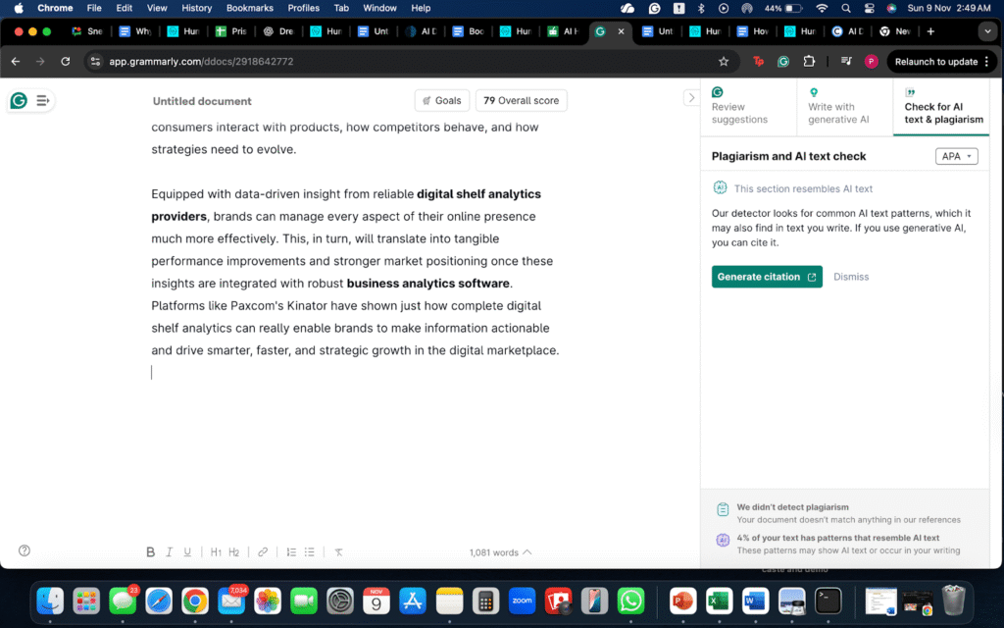Clear text formatting with the toolbar icon
This screenshot has width=1004, height=628.
[x=338, y=552]
